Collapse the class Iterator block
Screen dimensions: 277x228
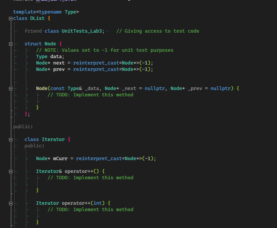11,140
